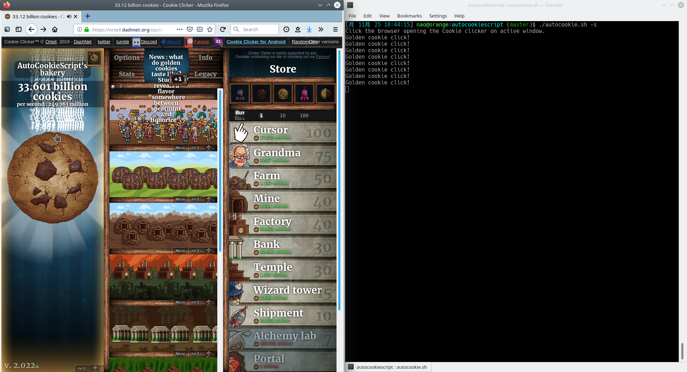This screenshot has height=372, width=687.
Task: Set purchase quantity to 100
Action: point(304,116)
